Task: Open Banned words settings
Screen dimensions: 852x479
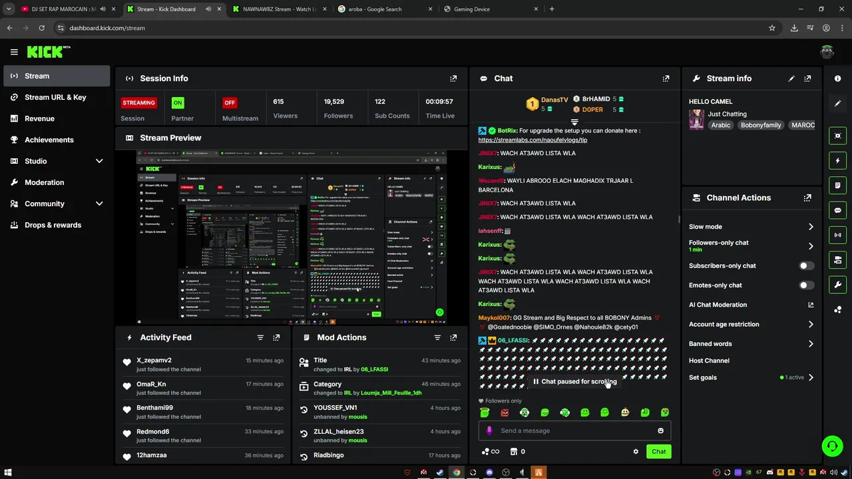Action: coord(751,344)
